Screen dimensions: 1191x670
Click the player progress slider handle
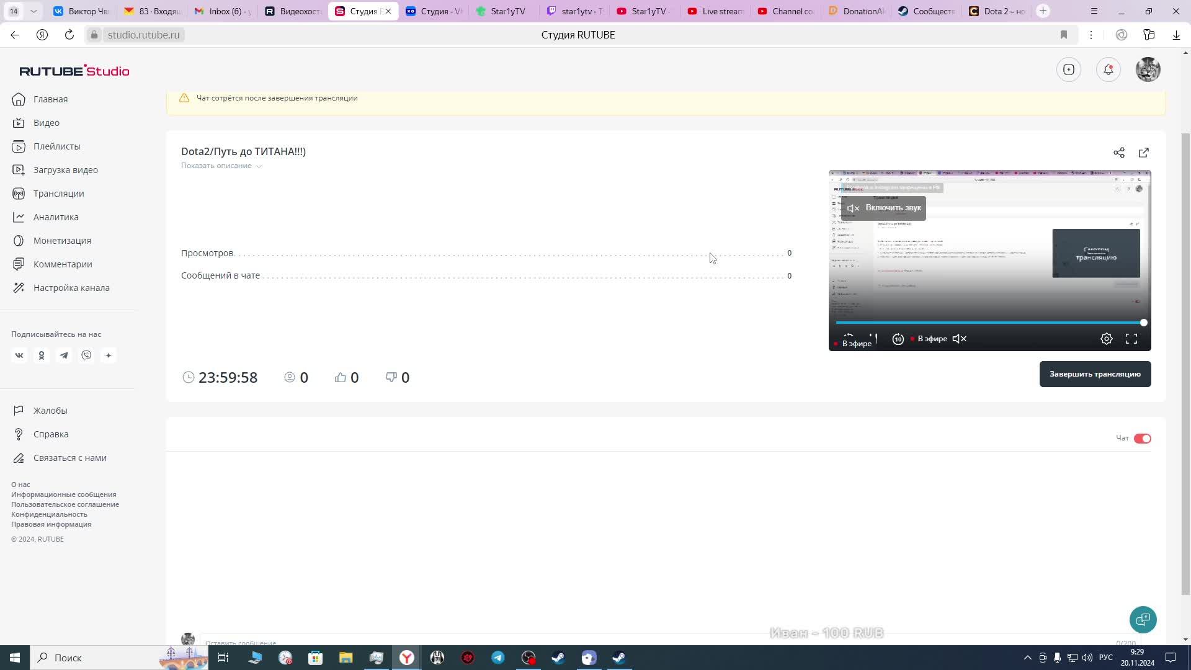click(x=1144, y=323)
